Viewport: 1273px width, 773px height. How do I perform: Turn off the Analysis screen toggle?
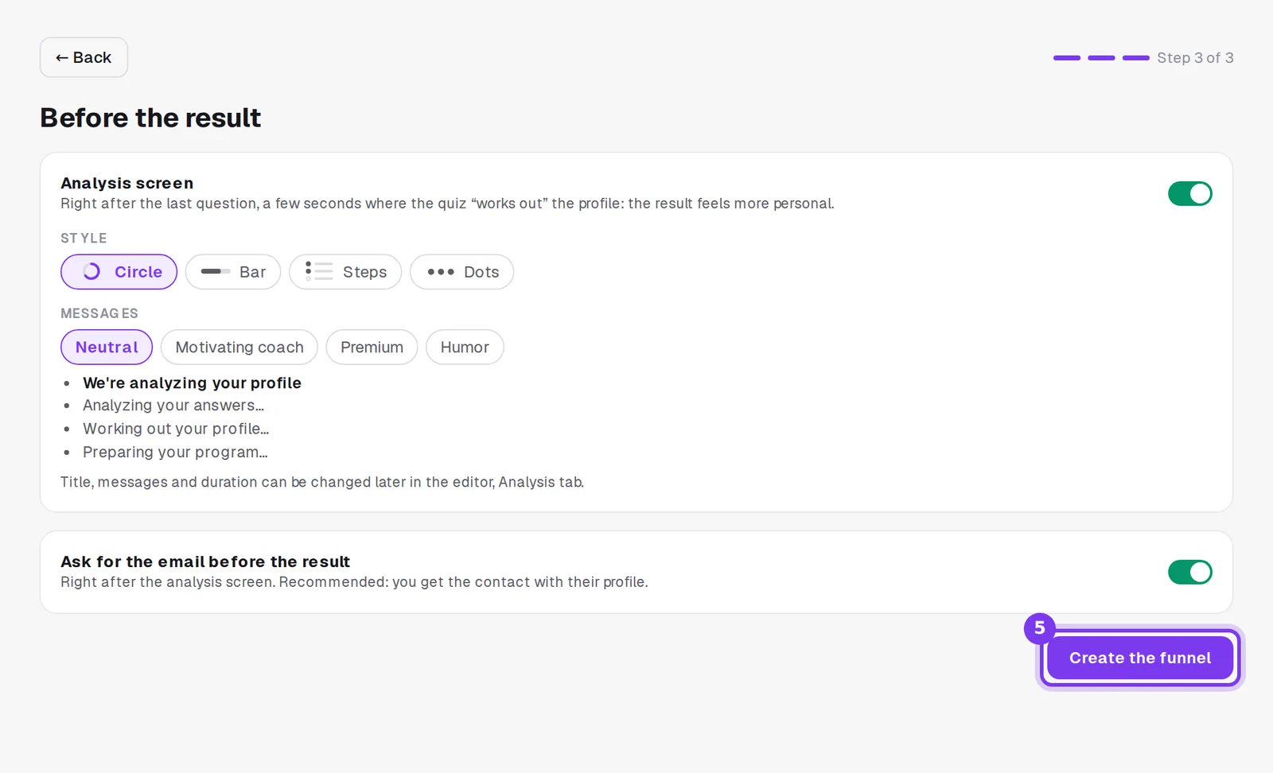coord(1189,193)
